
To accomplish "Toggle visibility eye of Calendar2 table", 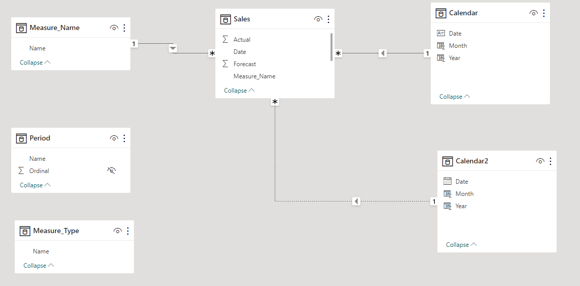I will click(540, 161).
